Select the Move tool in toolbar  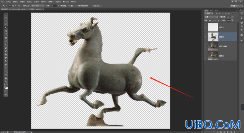(6, 18)
